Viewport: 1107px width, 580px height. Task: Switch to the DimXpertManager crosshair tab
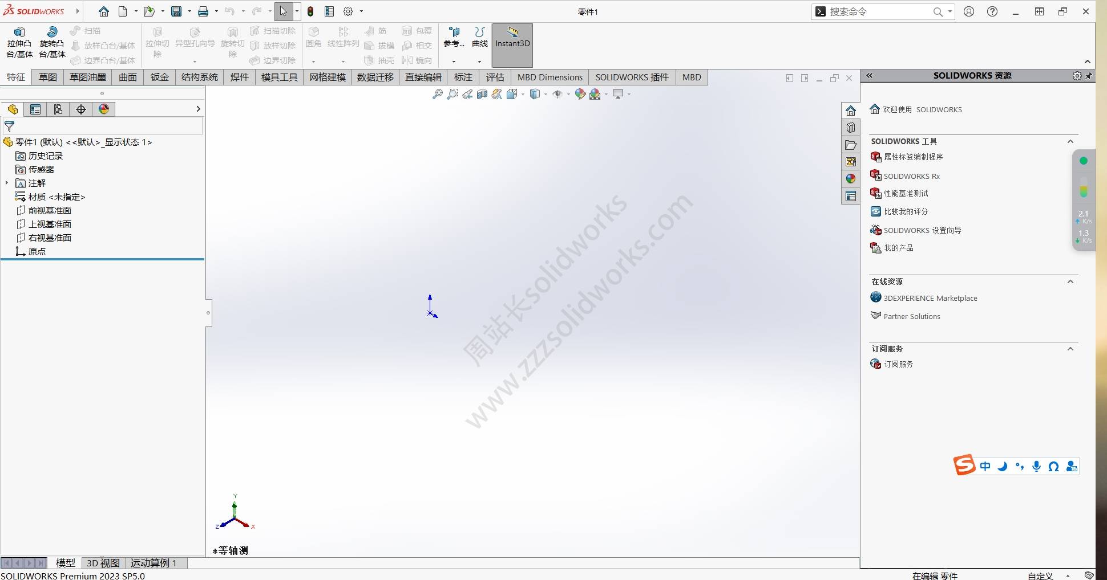point(81,109)
